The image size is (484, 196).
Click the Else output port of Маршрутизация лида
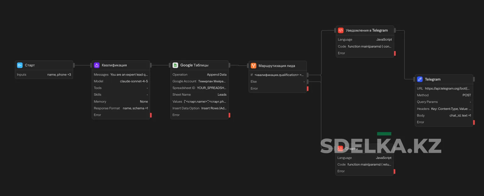[308, 82]
